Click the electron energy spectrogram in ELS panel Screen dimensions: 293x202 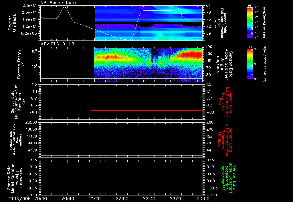coord(148,64)
